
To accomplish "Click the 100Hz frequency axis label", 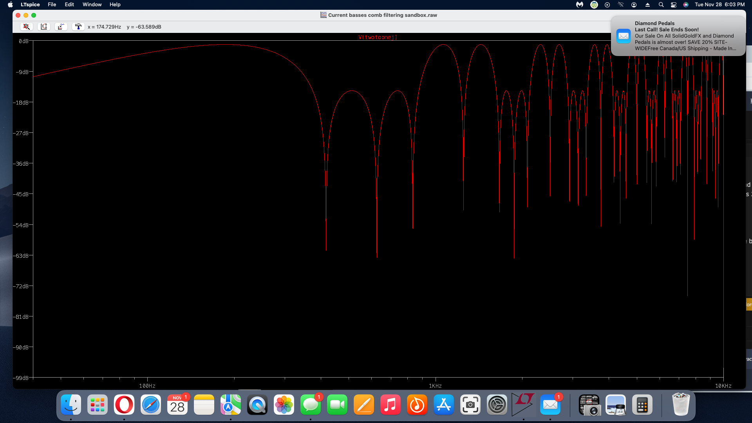I will [147, 386].
